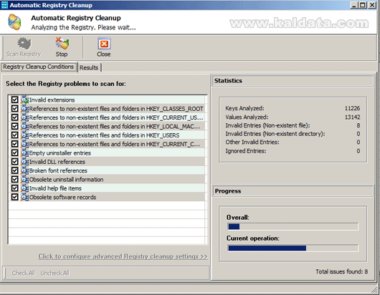Click the Check All button
Image resolution: width=380 pixels, height=295 pixels.
point(24,273)
